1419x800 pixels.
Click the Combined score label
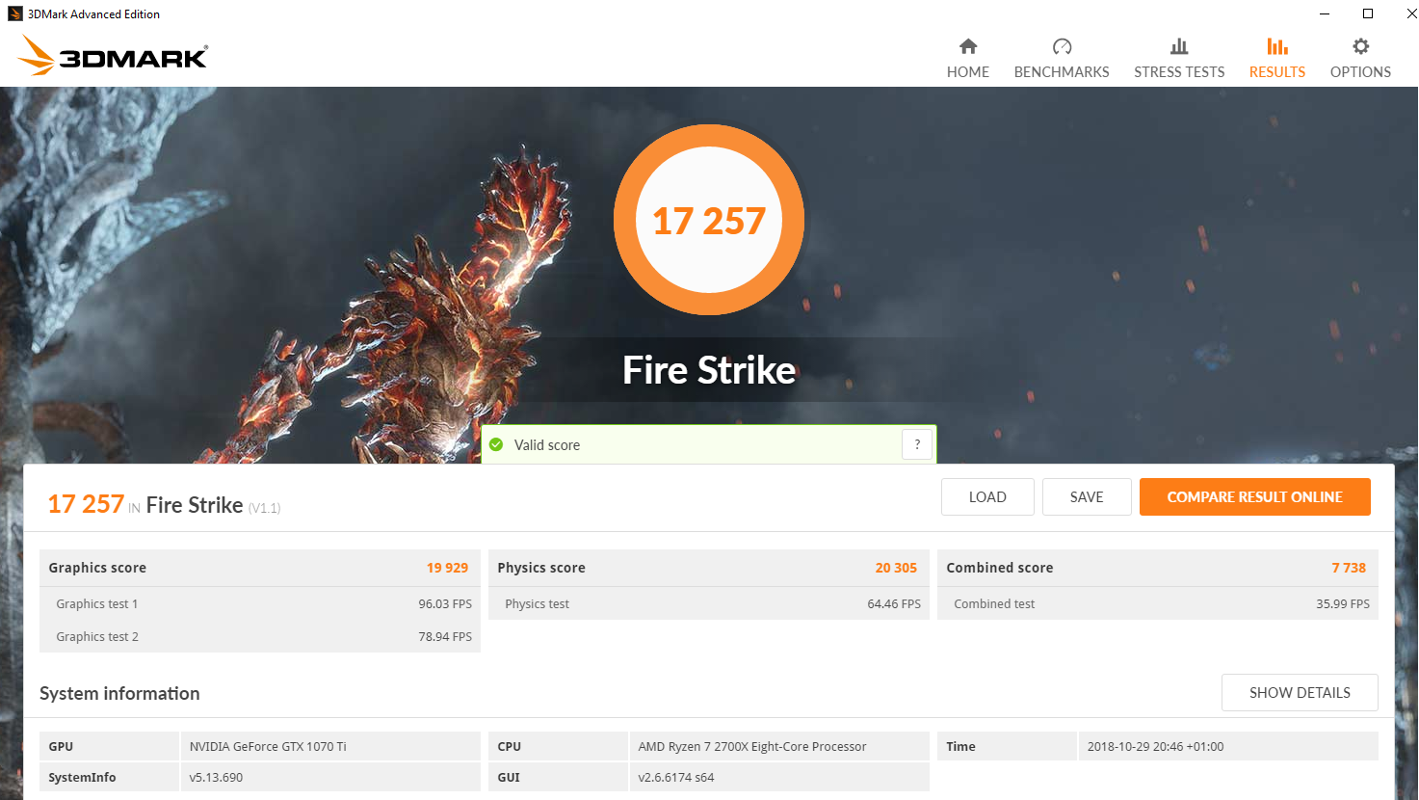tap(999, 568)
